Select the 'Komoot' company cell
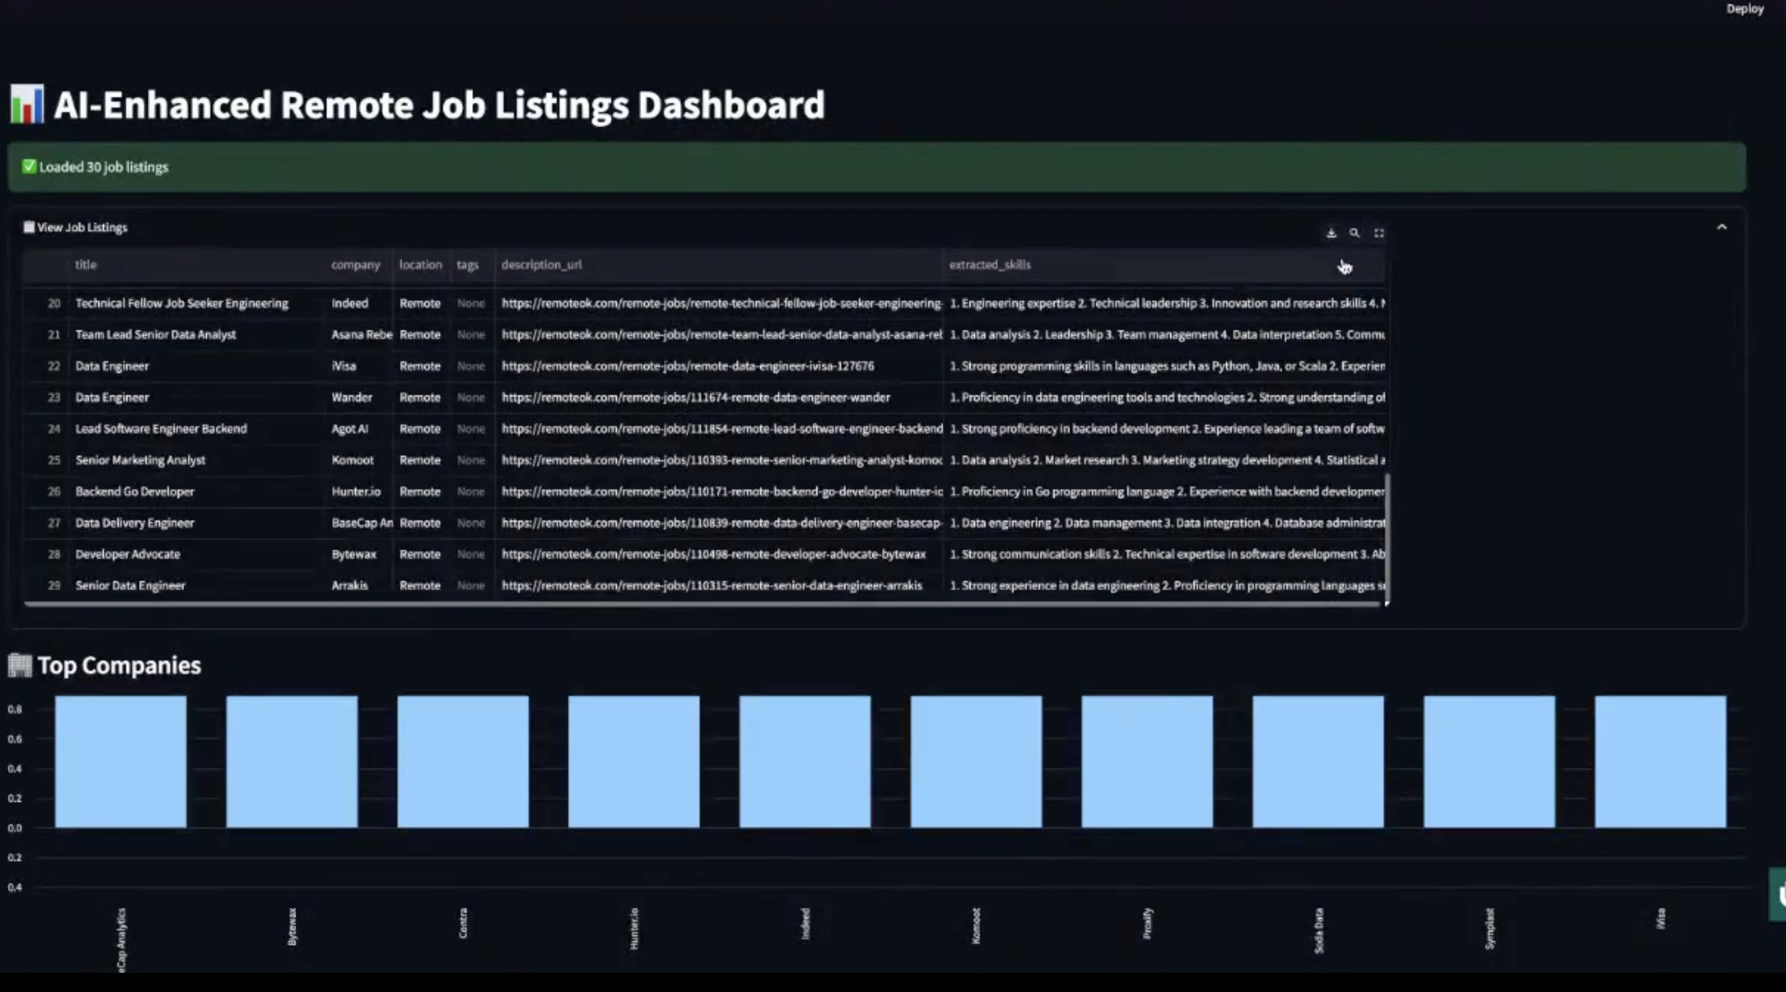This screenshot has width=1786, height=992. pos(359,460)
